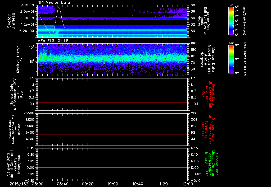Screen dimensions: 271x187
Task: Click the 'Electron Energy eV' axis title
Action: (x=20, y=59)
